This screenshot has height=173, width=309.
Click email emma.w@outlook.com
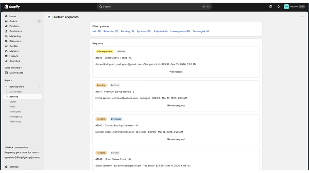click(125, 98)
